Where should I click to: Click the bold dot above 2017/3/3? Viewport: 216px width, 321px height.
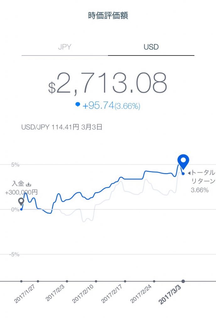[x=182, y=281]
